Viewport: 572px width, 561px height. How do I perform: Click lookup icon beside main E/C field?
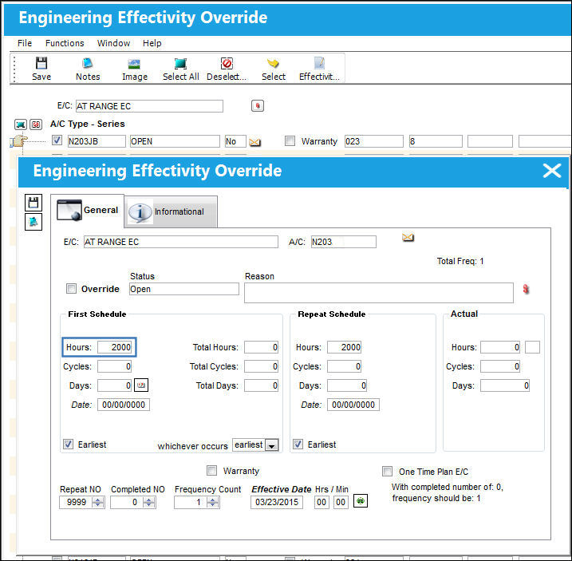(x=258, y=106)
